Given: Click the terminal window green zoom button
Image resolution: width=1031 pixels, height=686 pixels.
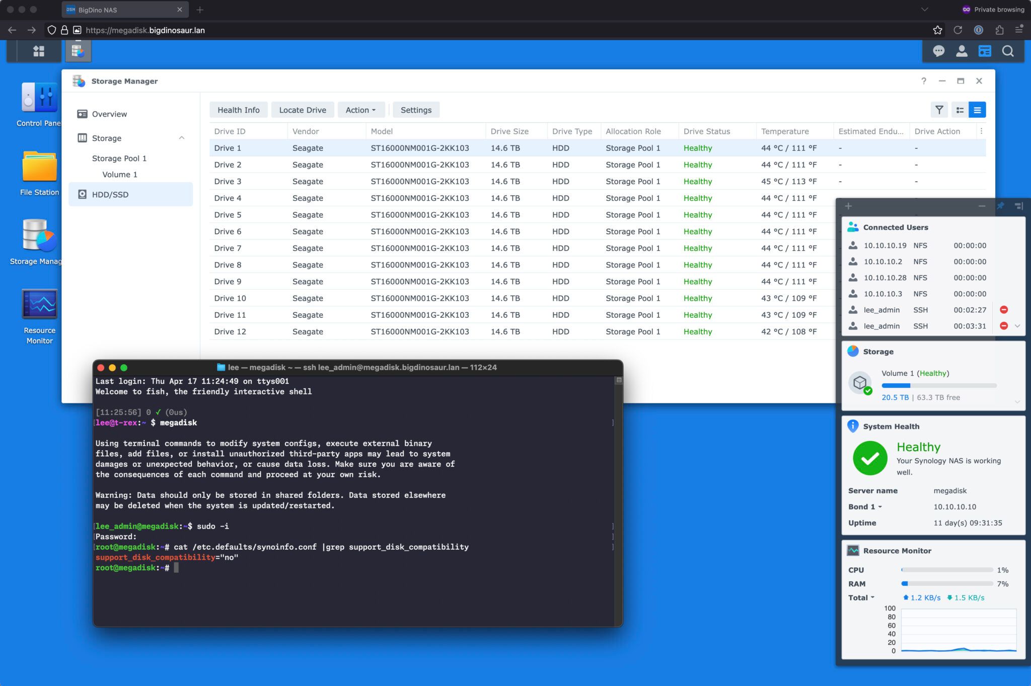Looking at the screenshot, I should [124, 368].
